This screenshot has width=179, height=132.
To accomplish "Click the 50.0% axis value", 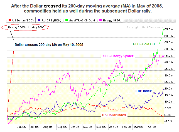I will pos(168,49).
